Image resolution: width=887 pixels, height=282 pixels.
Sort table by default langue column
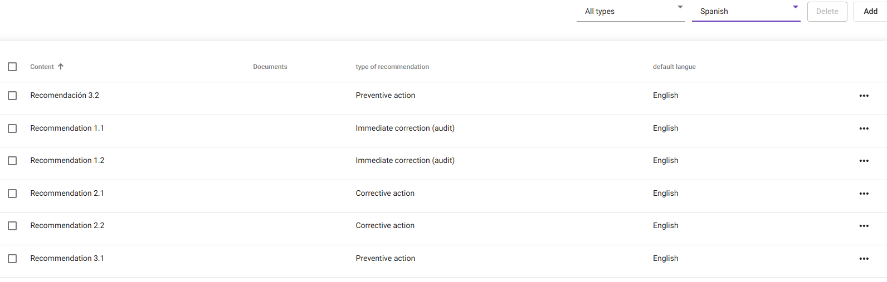coord(674,67)
